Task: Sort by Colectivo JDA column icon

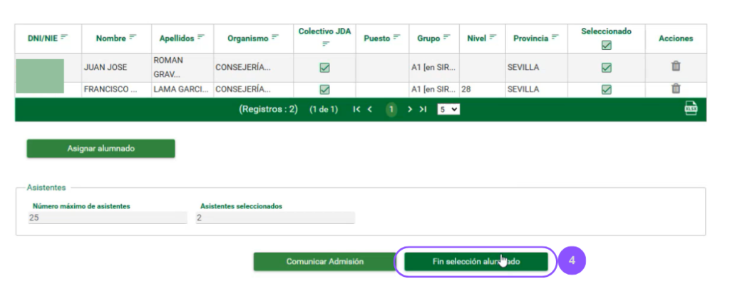Action: [325, 44]
